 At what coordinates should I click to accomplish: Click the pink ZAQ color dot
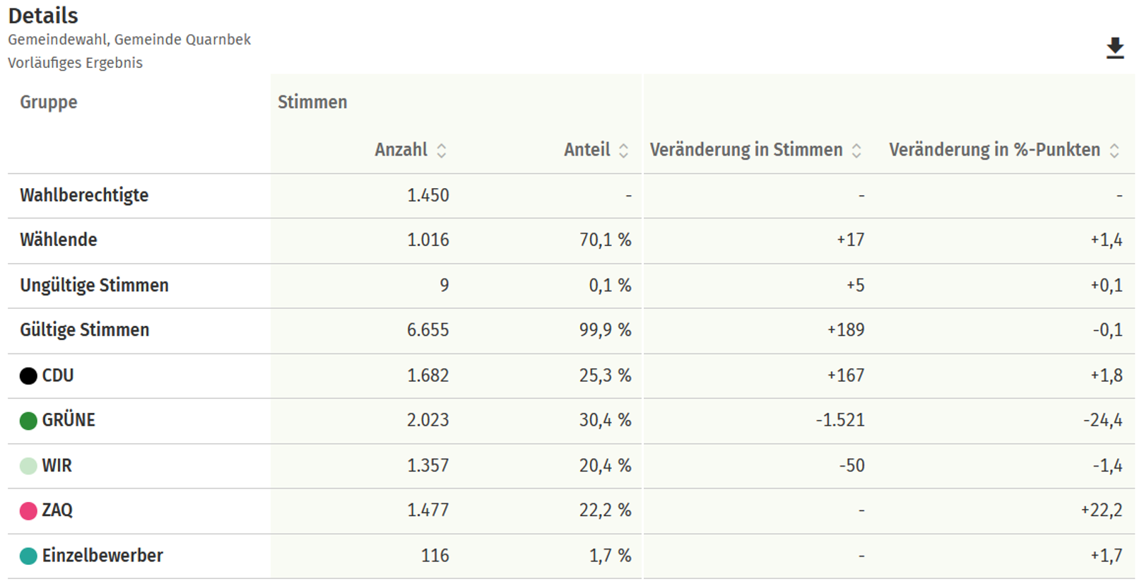point(28,510)
